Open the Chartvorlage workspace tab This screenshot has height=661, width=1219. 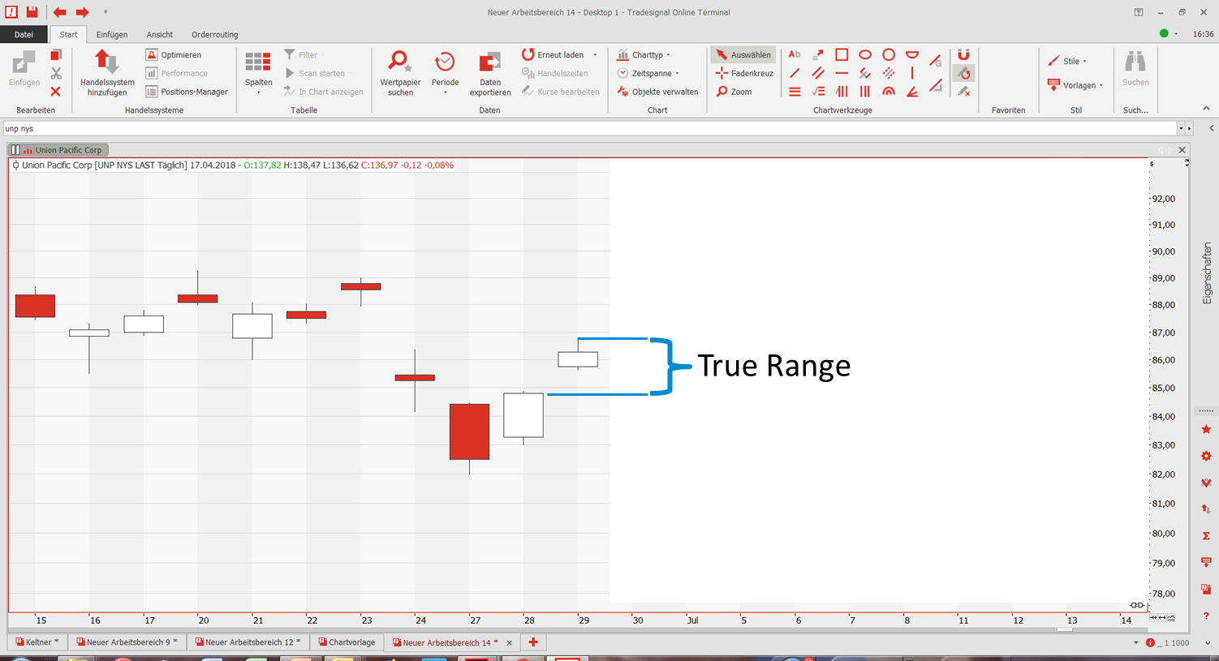point(347,642)
